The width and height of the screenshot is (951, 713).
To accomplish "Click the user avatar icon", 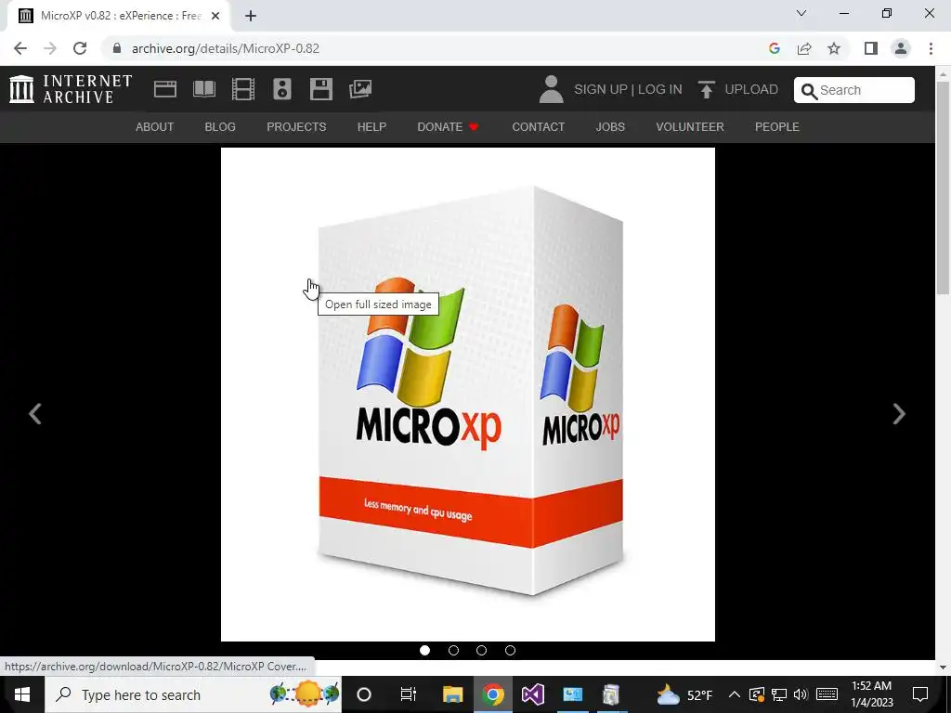I will 551,89.
